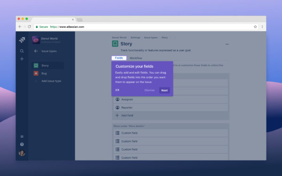Open the help question mark icon
Screen dimensions: 282x176
pyautogui.click(x=22, y=145)
